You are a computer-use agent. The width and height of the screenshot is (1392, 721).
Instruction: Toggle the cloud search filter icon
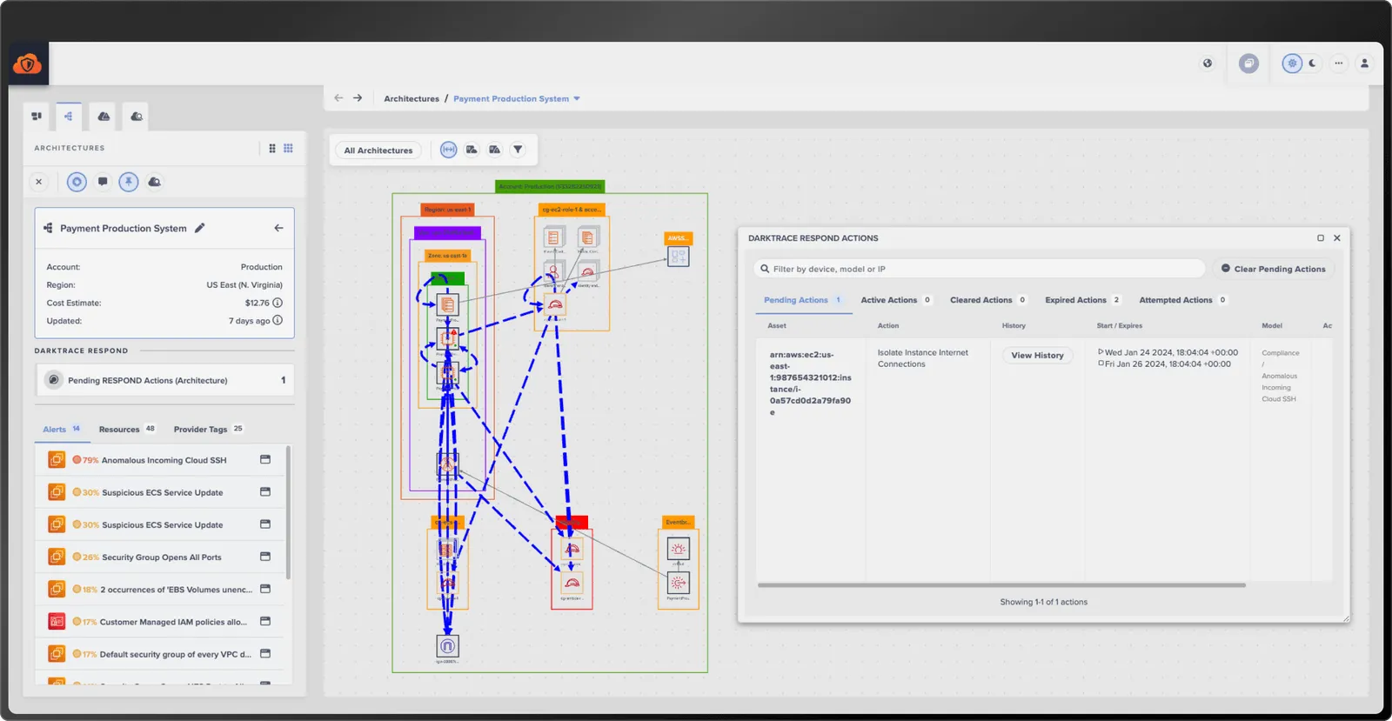[x=154, y=182]
